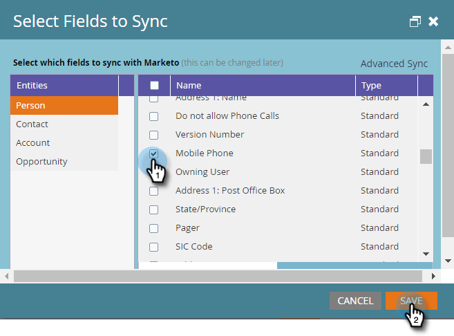Check the SIC Code checkbox
The height and width of the screenshot is (336, 454).
pos(154,247)
